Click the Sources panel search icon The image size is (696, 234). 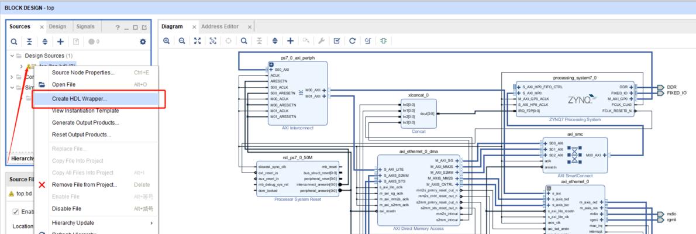[14, 42]
